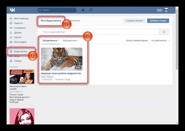Screen dimensions: 185x131
Task: Click the video search magnifier button
Action: click(164, 32)
